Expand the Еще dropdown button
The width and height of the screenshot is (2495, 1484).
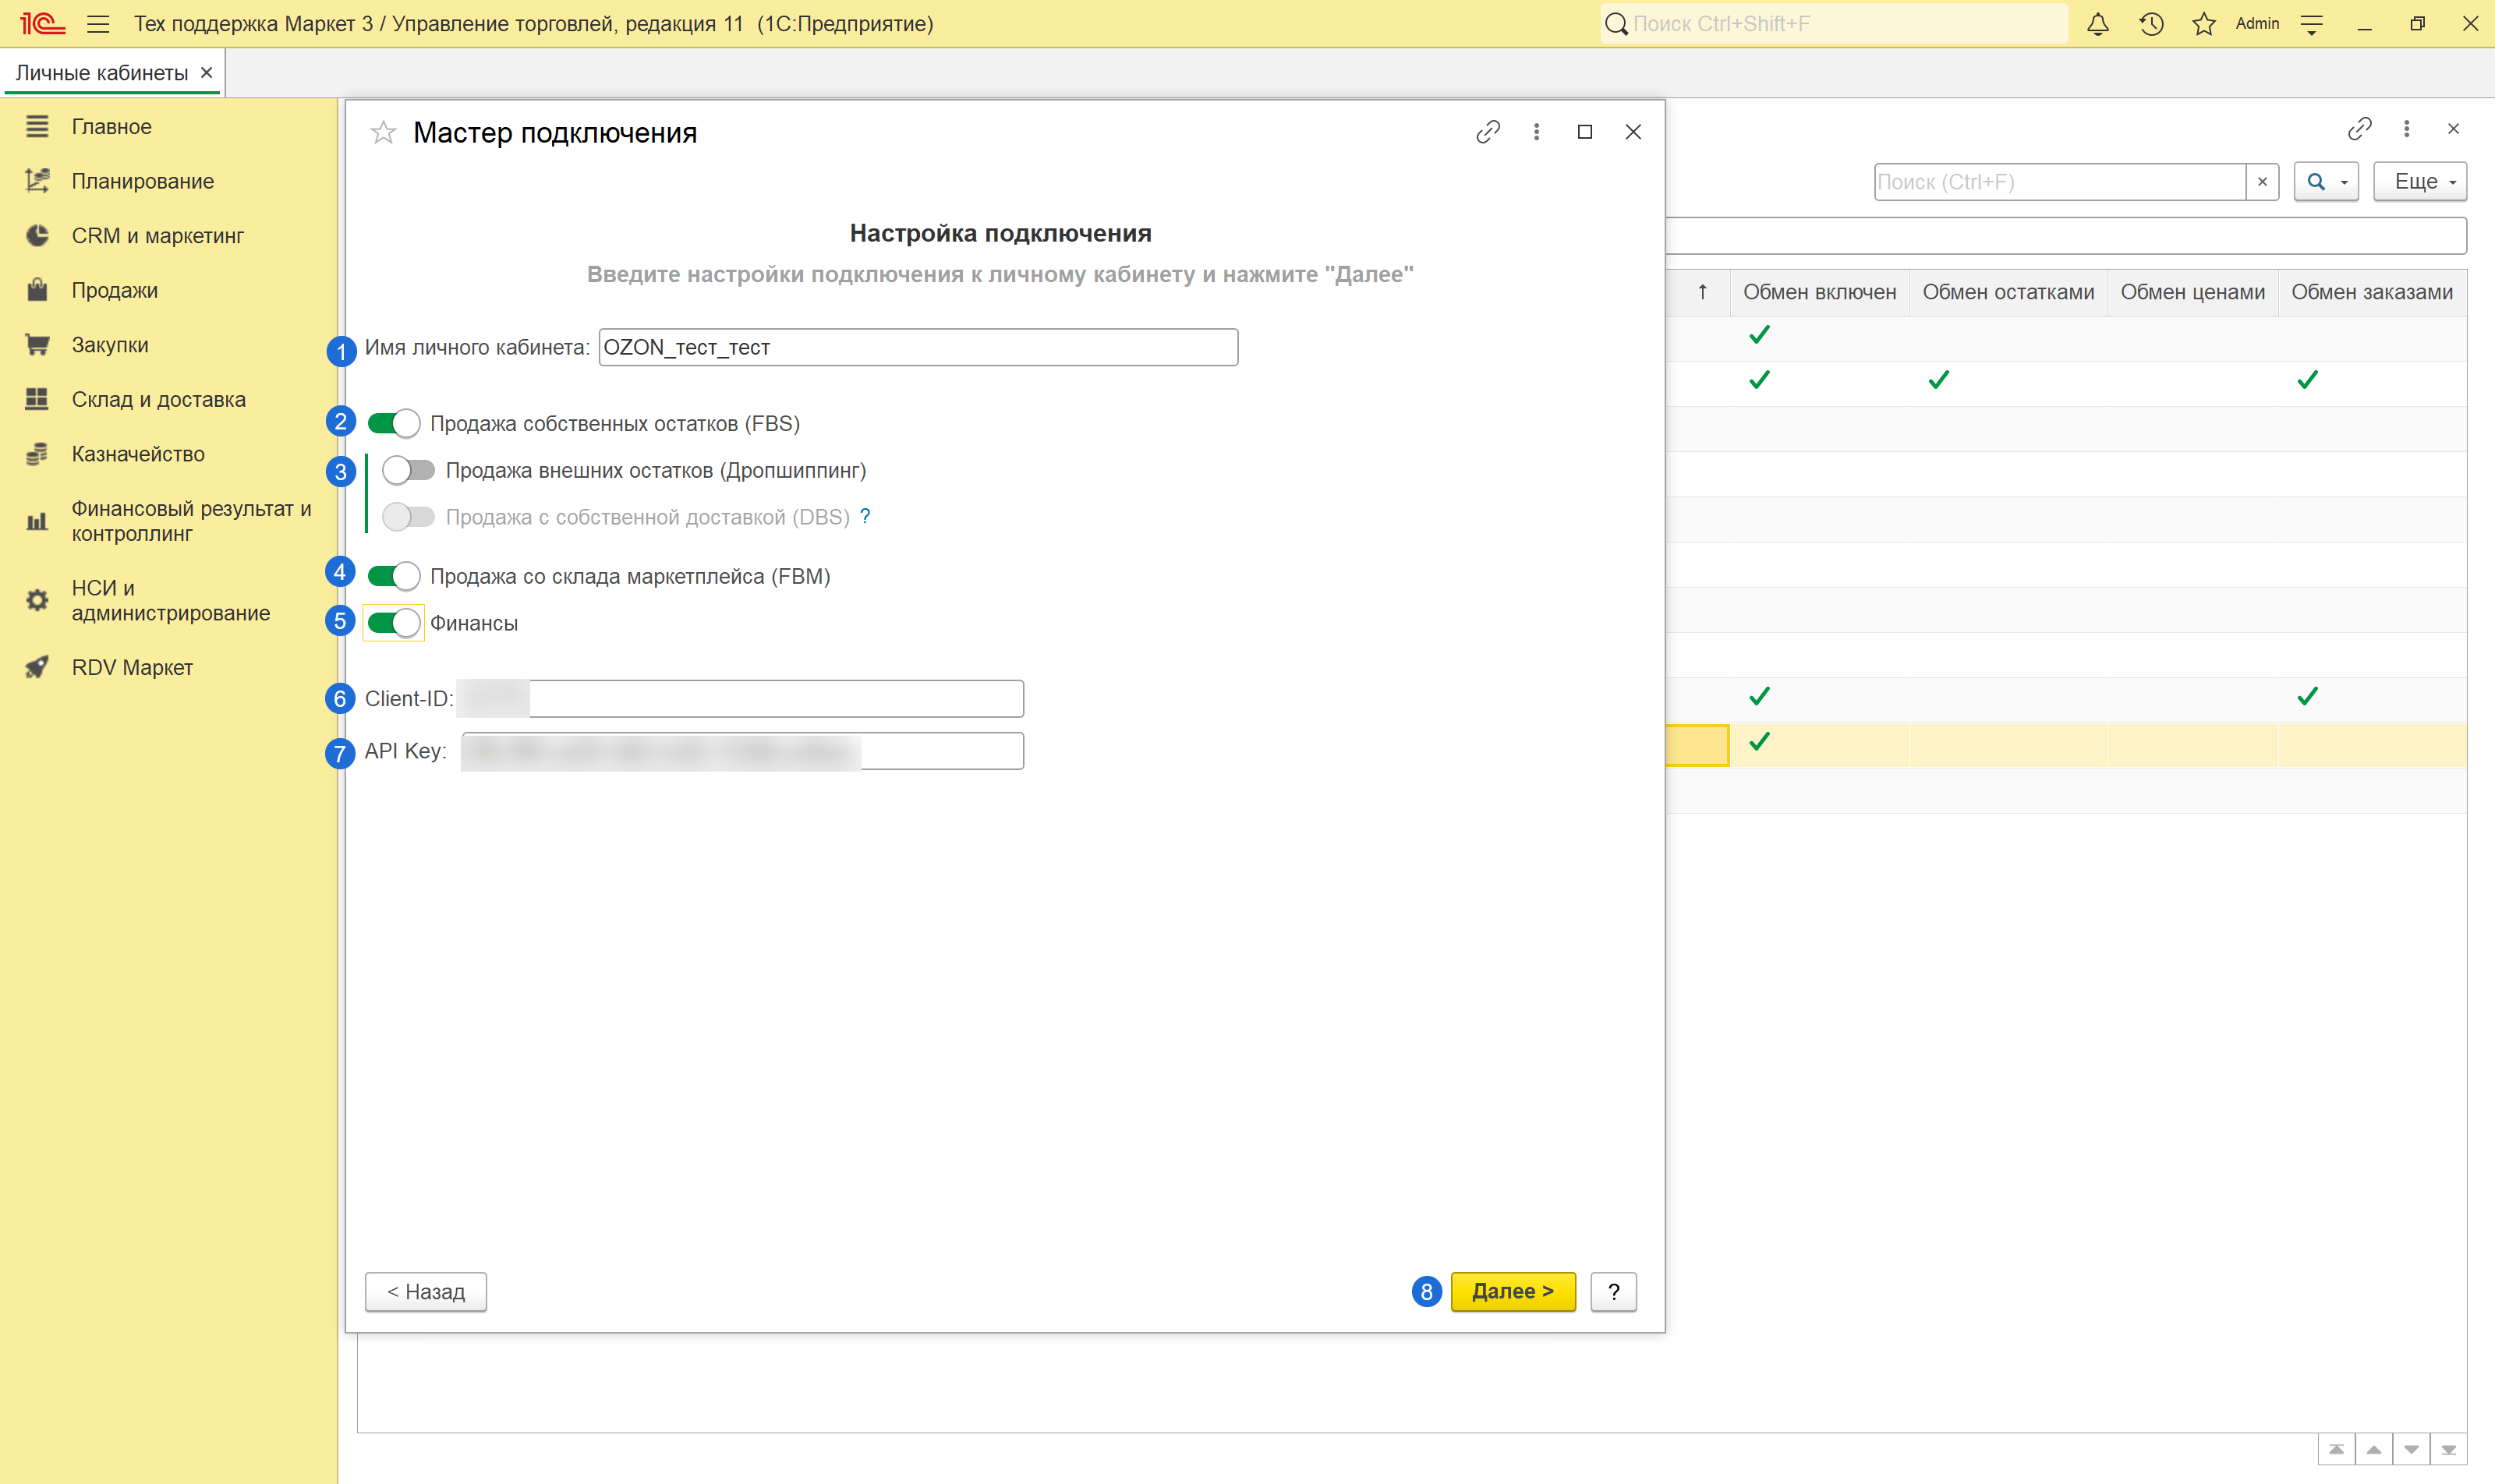pos(2419,182)
